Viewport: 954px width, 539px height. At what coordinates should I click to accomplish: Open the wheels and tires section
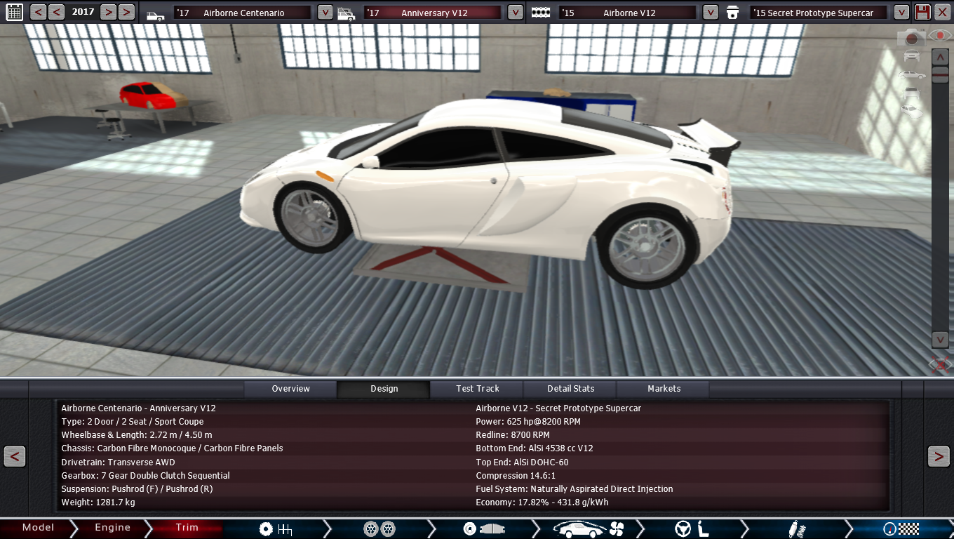(379, 529)
